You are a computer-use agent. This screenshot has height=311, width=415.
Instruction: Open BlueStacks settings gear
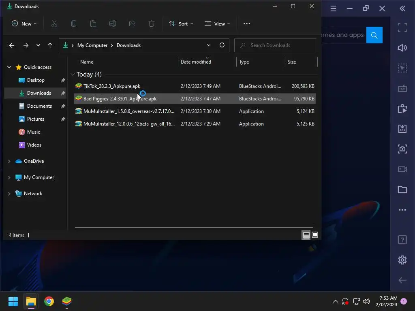(x=402, y=260)
